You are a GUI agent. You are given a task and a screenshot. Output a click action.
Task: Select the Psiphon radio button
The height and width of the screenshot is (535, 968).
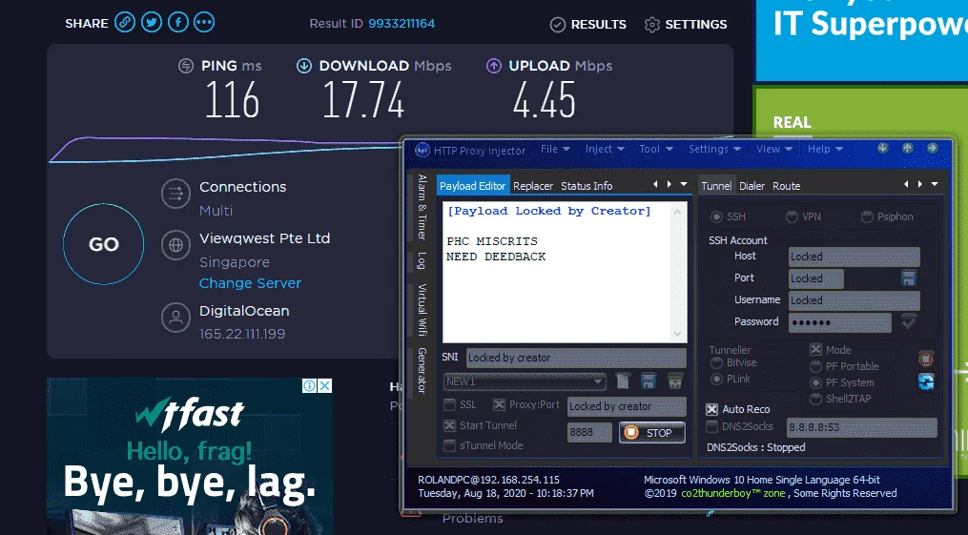coord(867,216)
